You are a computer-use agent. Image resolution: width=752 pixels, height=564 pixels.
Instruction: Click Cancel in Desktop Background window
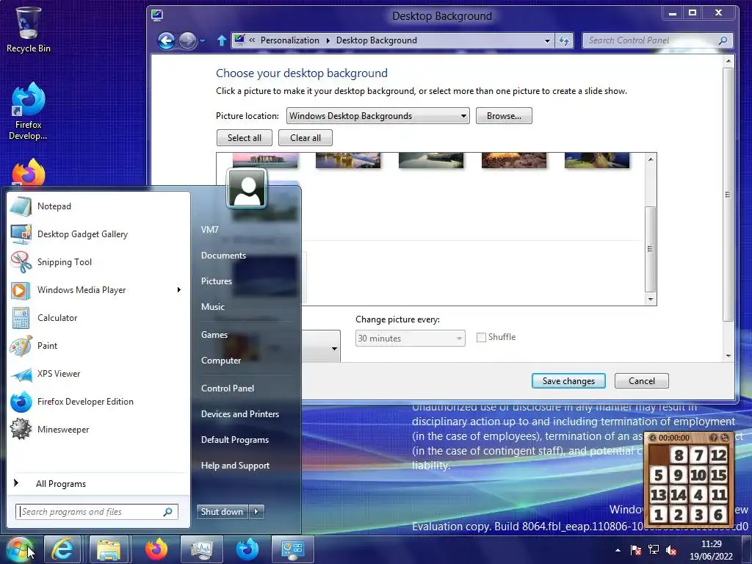click(x=641, y=381)
